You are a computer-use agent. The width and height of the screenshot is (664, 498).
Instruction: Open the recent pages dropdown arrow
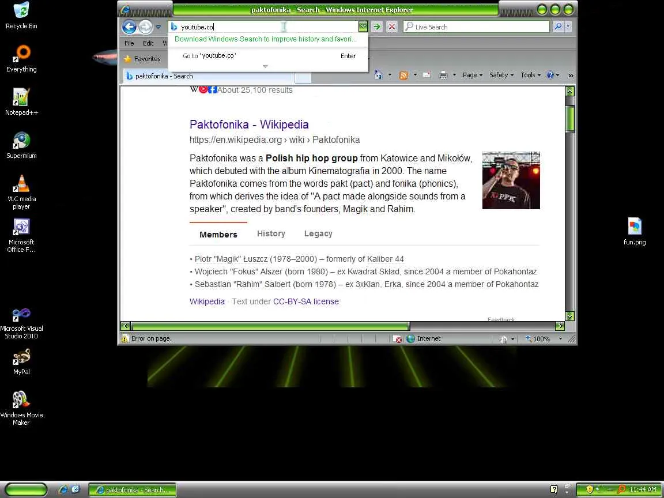tap(159, 27)
